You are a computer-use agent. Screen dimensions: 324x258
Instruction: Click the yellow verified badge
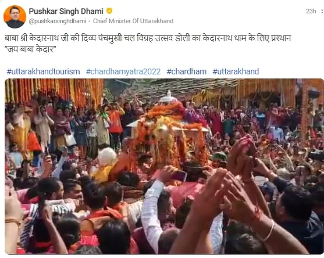(x=109, y=11)
